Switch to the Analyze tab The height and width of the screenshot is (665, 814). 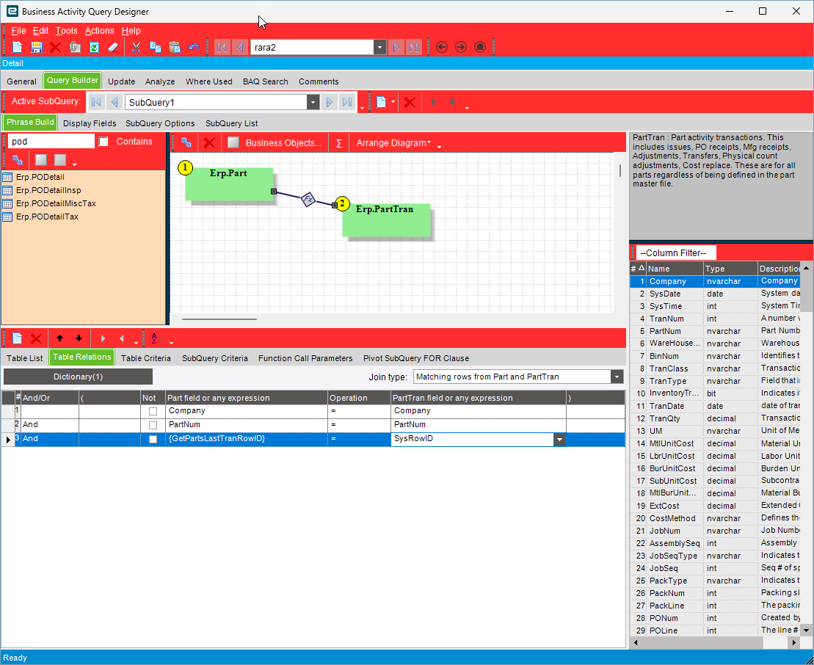[x=160, y=81]
